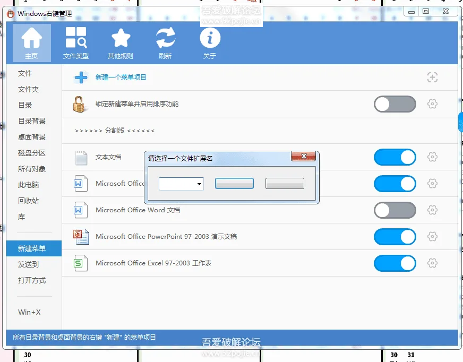
Task: Minimize the Windows右键管理 window
Action: click(411, 12)
